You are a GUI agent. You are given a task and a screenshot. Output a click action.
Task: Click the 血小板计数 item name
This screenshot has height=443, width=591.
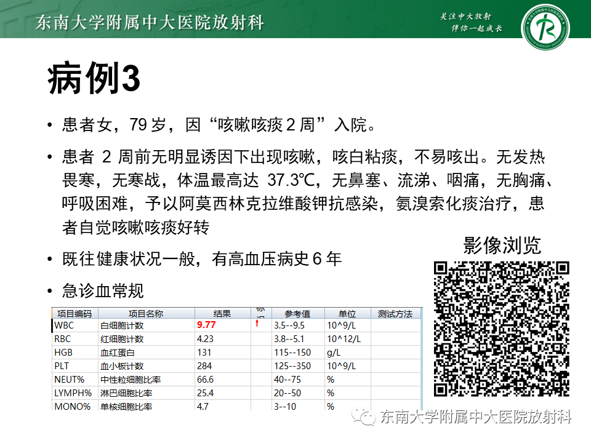coord(122,366)
